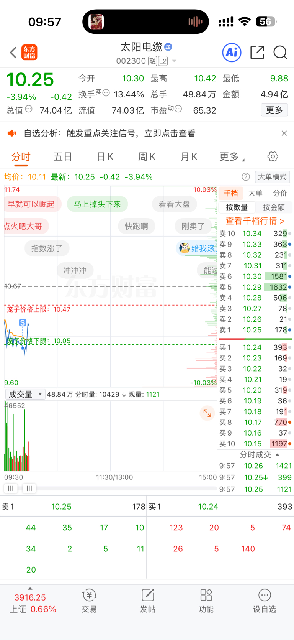Tap the 设自选 add watchlist icon
Viewport: 294px width, 640px height.
click(x=265, y=601)
